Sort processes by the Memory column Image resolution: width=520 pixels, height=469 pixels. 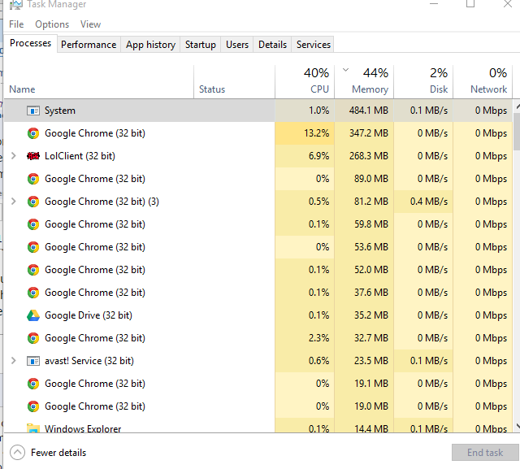pos(364,82)
